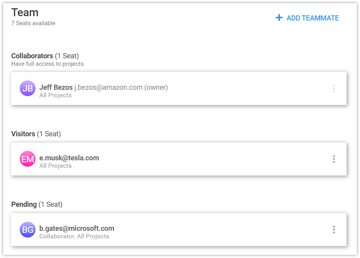Select the e.musk@tesla.com visitor card
Viewport: 360px width, 258px height.
pyautogui.click(x=179, y=159)
